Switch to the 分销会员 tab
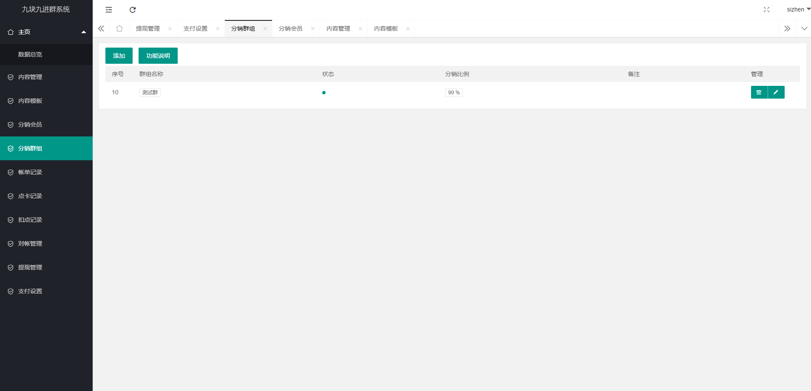811x391 pixels. tap(290, 28)
